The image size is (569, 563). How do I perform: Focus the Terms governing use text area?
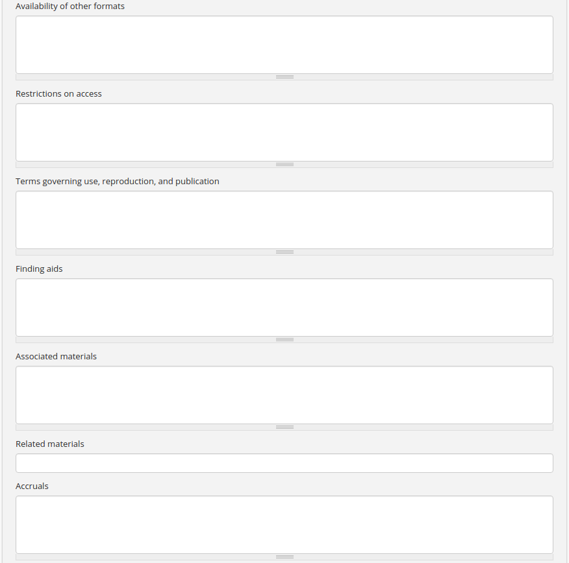coord(284,220)
